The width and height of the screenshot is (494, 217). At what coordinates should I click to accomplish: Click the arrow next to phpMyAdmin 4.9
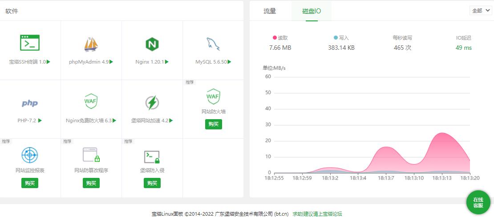tap(111, 62)
